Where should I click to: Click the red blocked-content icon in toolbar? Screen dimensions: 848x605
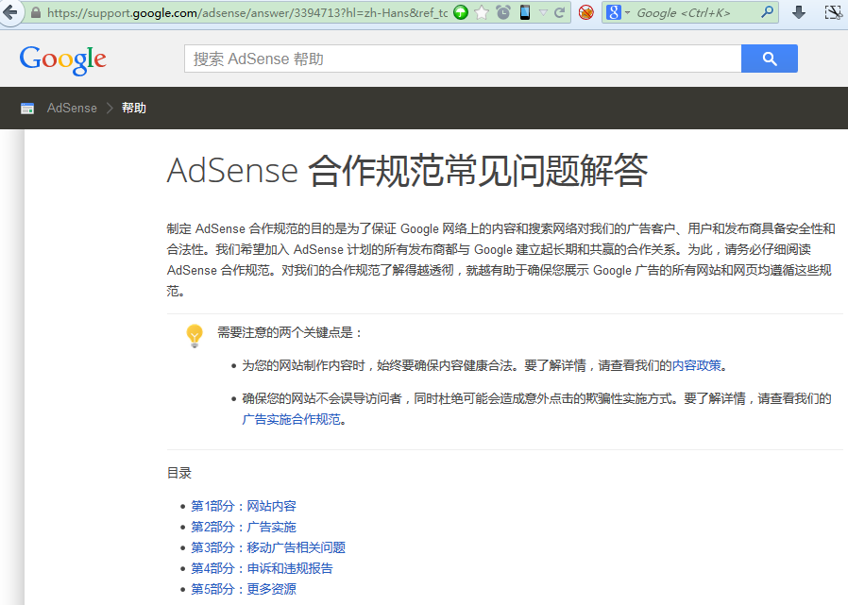tap(585, 12)
